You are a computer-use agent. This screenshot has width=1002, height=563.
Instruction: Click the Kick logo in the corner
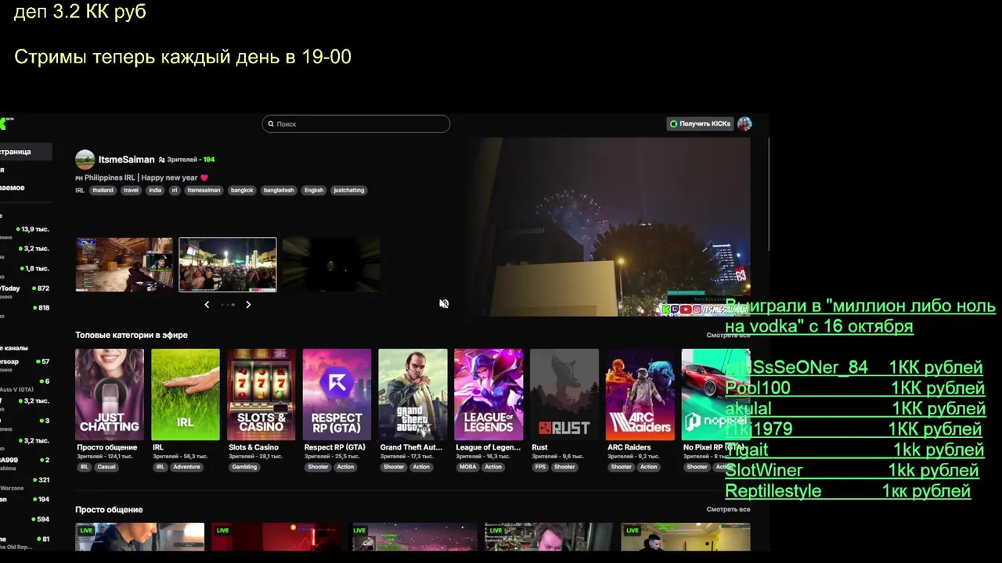(x=4, y=123)
